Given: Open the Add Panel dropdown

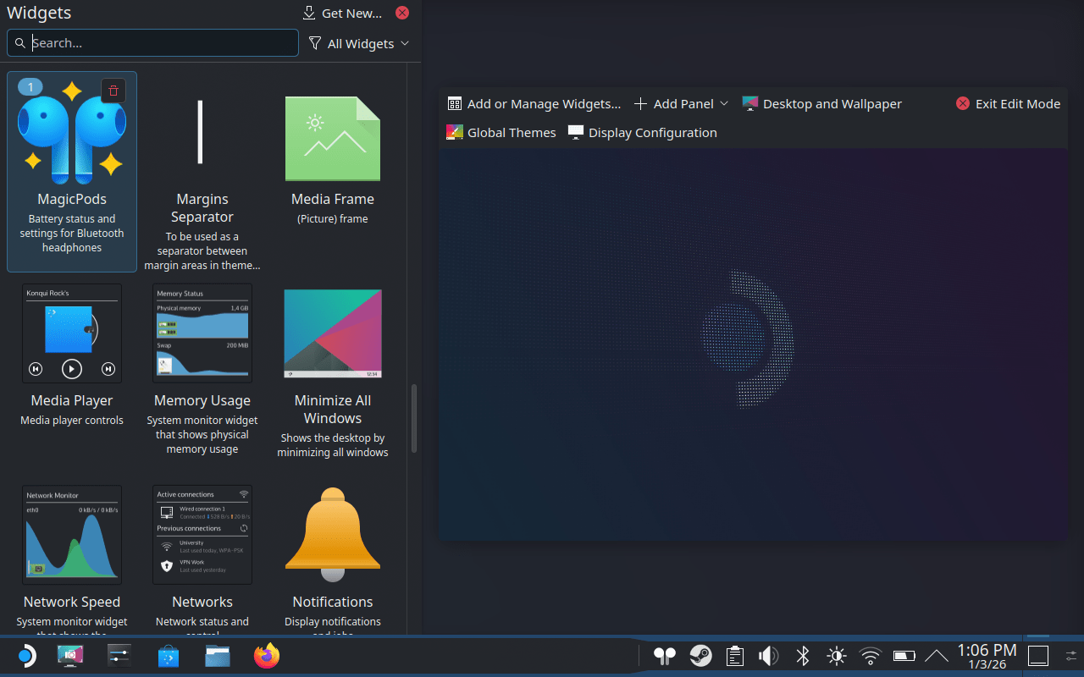Looking at the screenshot, I should click(681, 103).
